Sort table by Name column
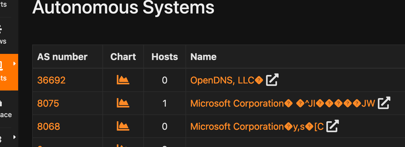The image size is (405, 147). tap(203, 57)
